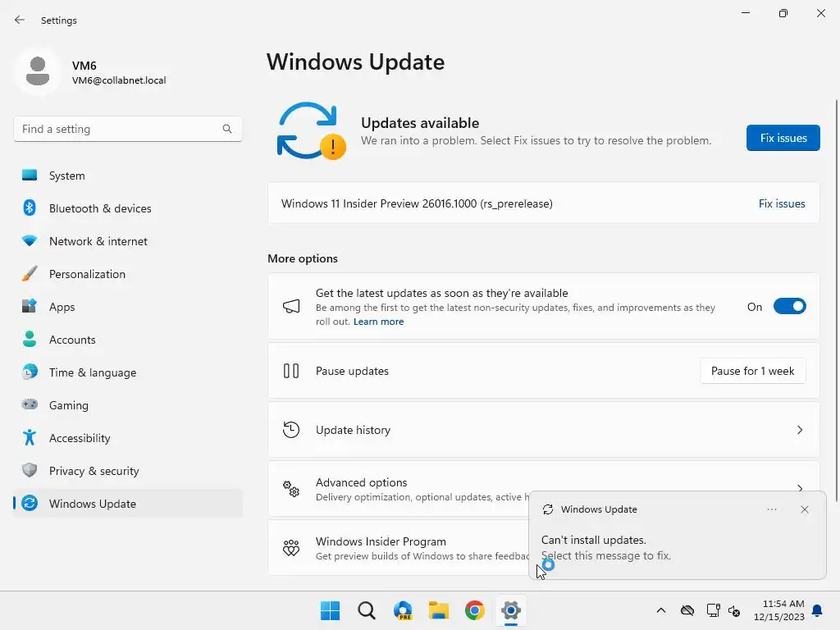This screenshot has width=840, height=630.
Task: Click the large update status sync icon
Action: coord(311,130)
